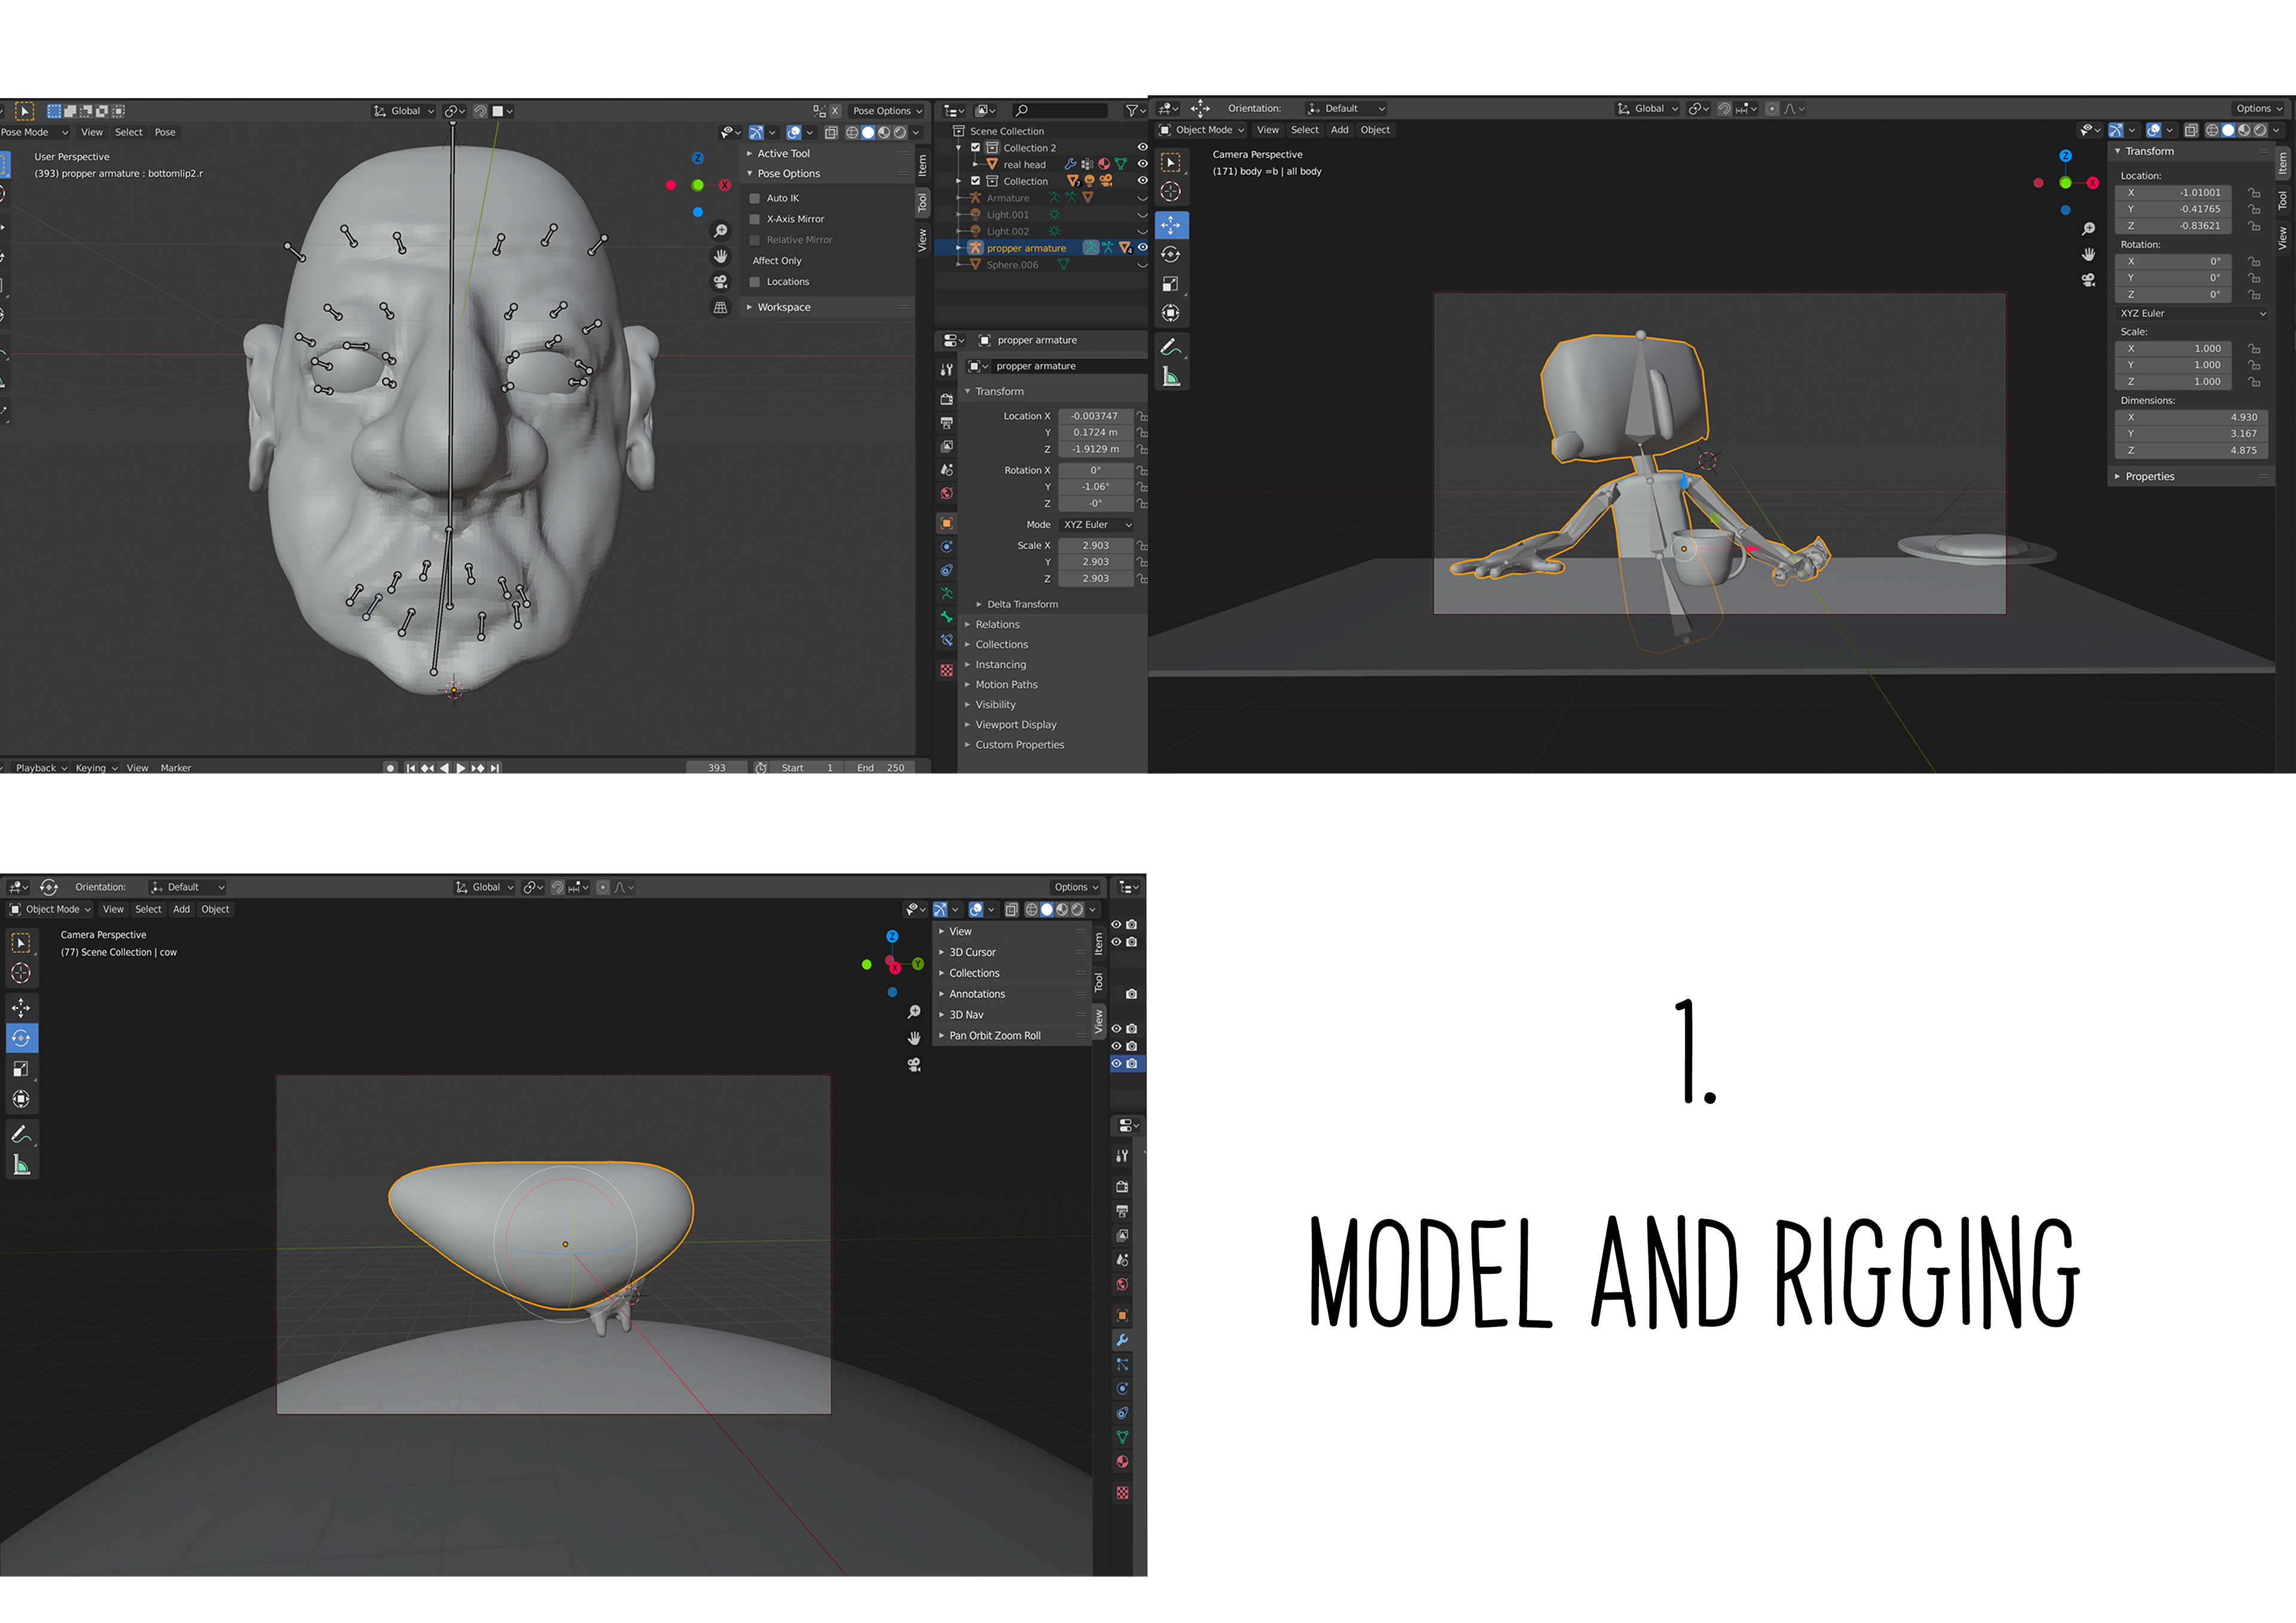Open Object Mode dropdown in 'all body' screenshot
Image resolution: width=2296 pixels, height=1623 pixels.
pyautogui.click(x=1201, y=130)
